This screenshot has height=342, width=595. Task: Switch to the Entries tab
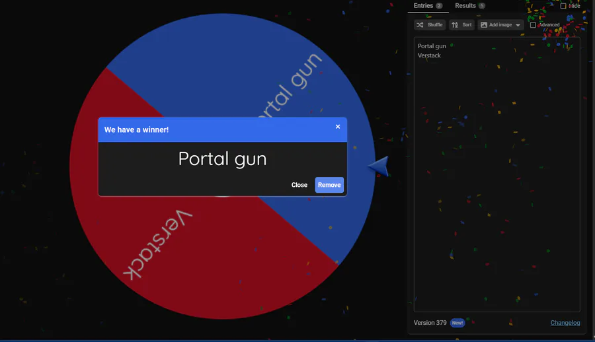[428, 6]
